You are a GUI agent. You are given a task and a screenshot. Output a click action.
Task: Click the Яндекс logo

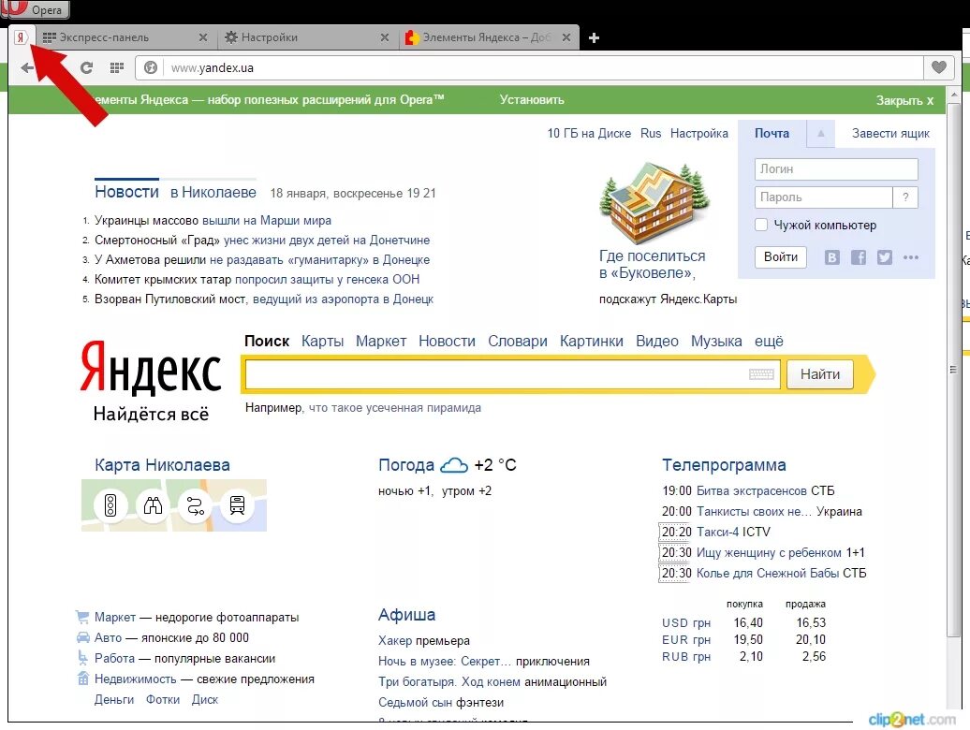151,369
